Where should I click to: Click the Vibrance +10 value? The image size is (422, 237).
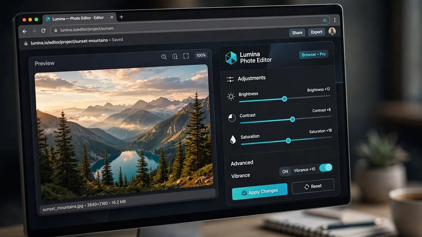pos(304,170)
